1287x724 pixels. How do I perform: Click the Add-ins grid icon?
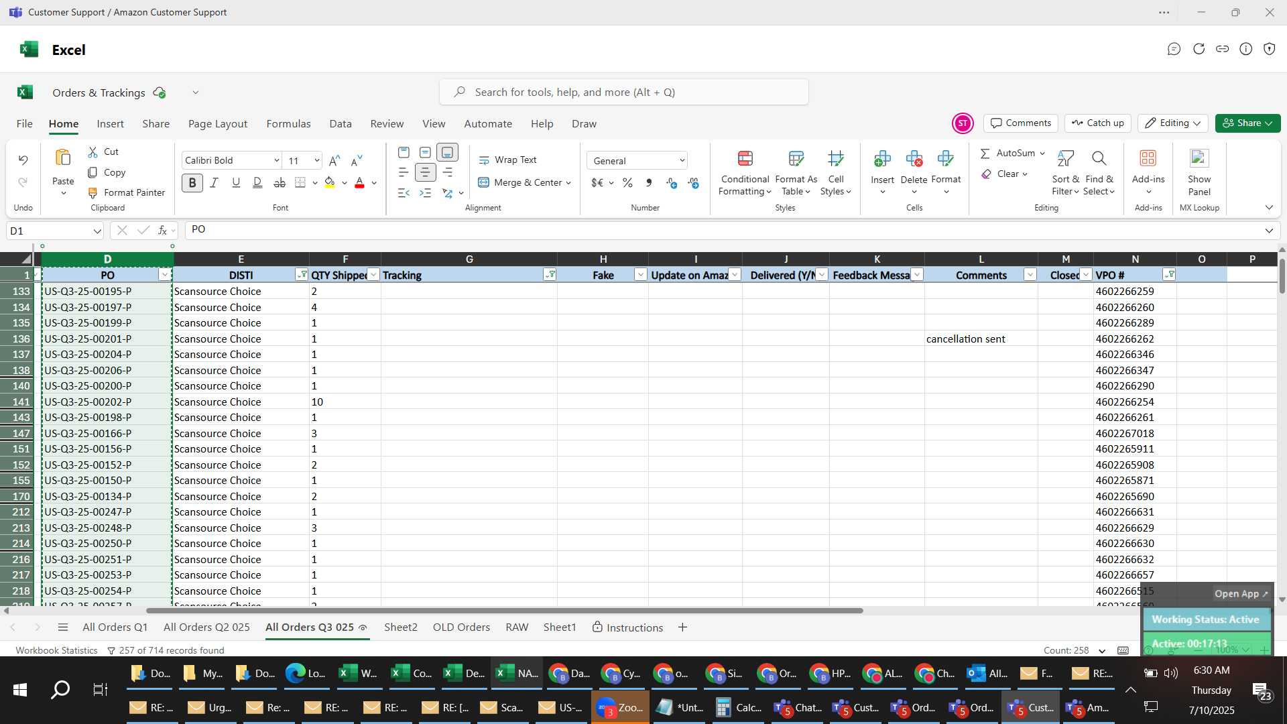click(x=1148, y=158)
